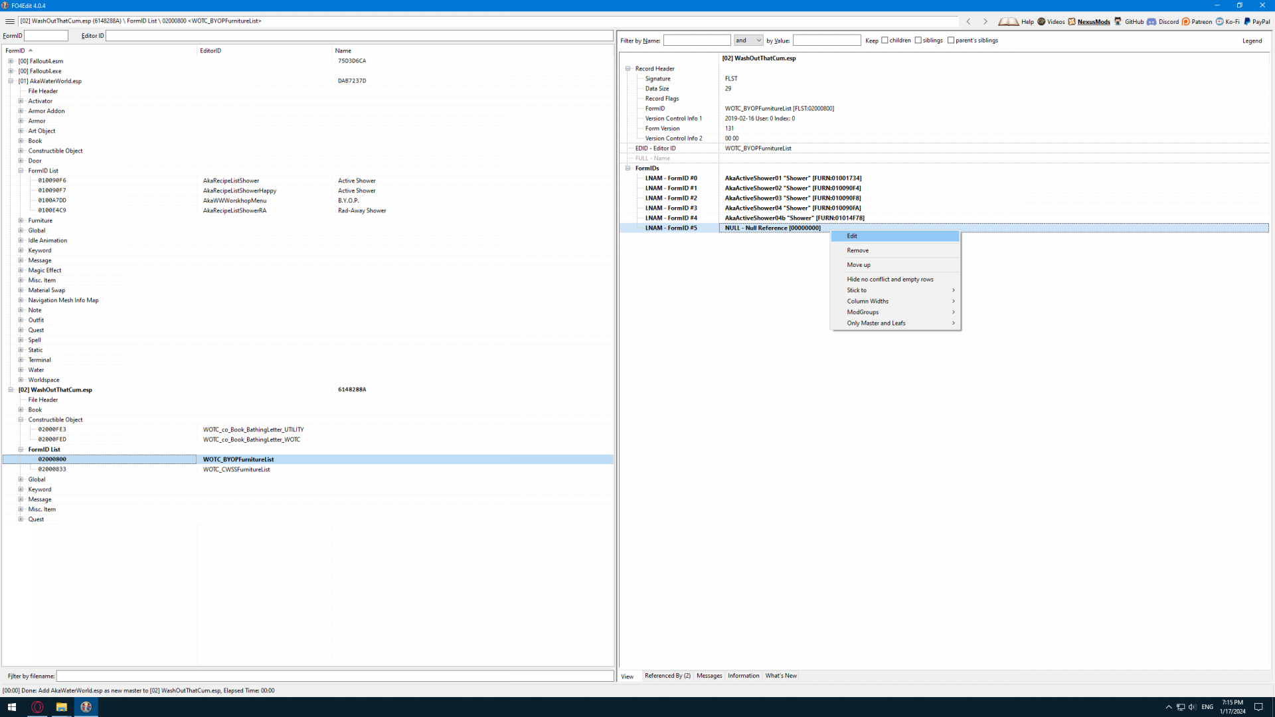Open the NexusMods link icon
Screen dimensions: 1275x717
pos(1072,21)
